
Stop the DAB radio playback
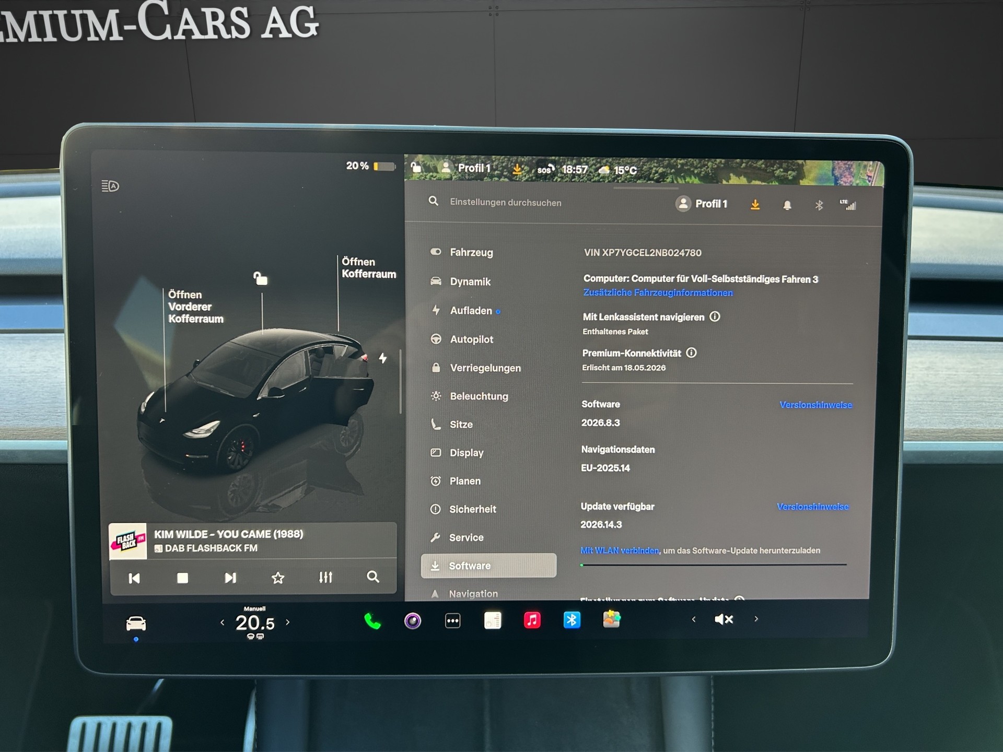click(x=182, y=578)
